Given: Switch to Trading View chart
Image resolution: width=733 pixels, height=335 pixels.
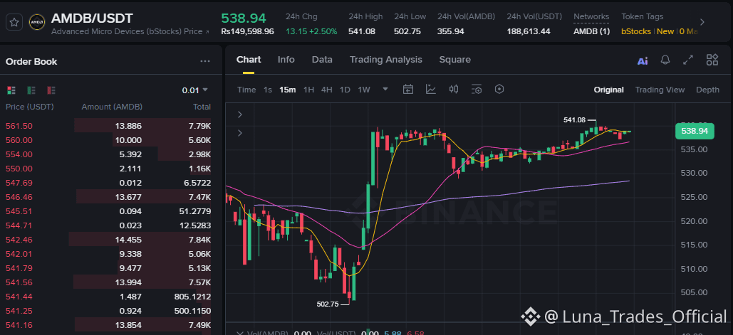Looking at the screenshot, I should pyautogui.click(x=660, y=90).
